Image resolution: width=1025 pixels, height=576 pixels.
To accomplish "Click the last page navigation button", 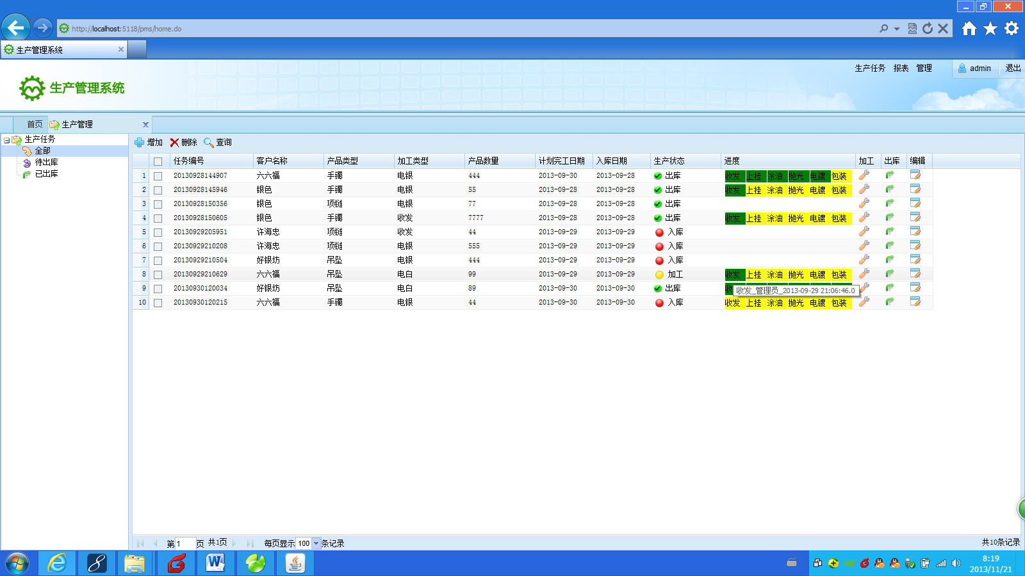I will 250,543.
